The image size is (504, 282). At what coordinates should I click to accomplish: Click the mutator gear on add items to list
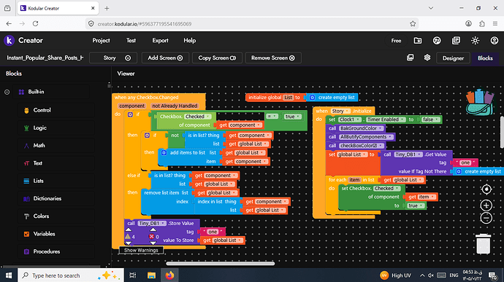[x=164, y=153]
